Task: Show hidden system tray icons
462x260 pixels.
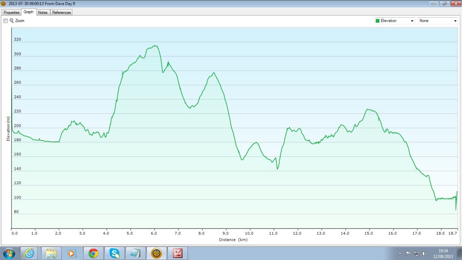Action: tap(400, 253)
